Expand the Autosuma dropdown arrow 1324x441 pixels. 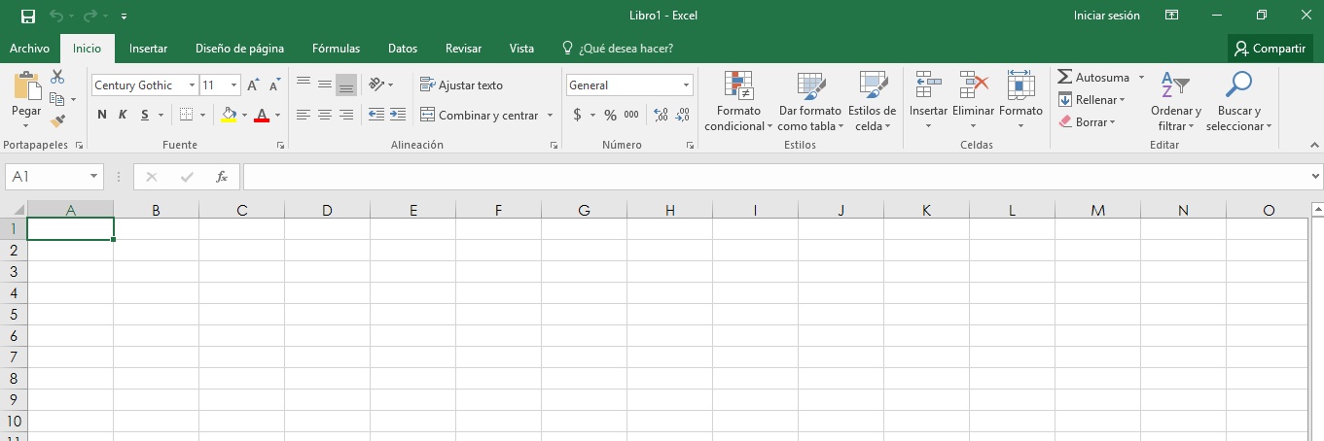point(1141,77)
